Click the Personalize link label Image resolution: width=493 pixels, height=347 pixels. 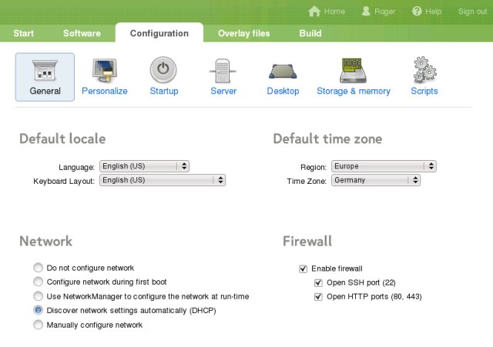click(x=105, y=91)
